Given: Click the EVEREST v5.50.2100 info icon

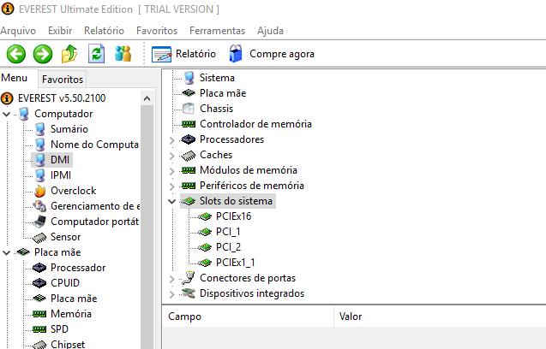Looking at the screenshot, I should (x=8, y=98).
